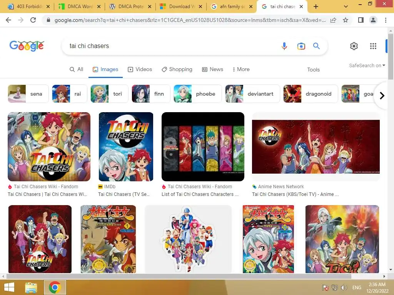Filter images by finn chip
The image size is (394, 295).
click(x=151, y=94)
